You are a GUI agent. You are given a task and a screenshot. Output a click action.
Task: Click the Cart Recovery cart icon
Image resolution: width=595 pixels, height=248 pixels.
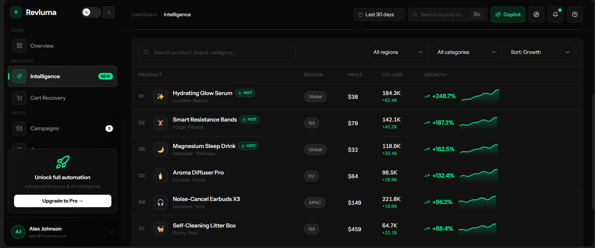(x=19, y=98)
